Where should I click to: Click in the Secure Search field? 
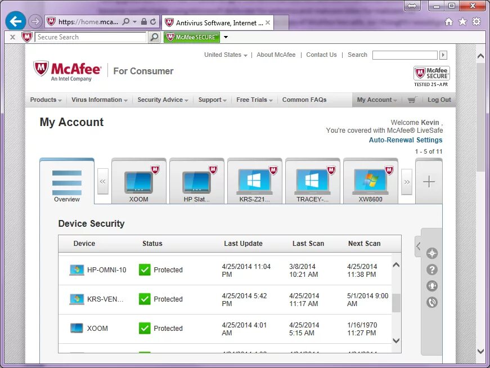(x=91, y=37)
